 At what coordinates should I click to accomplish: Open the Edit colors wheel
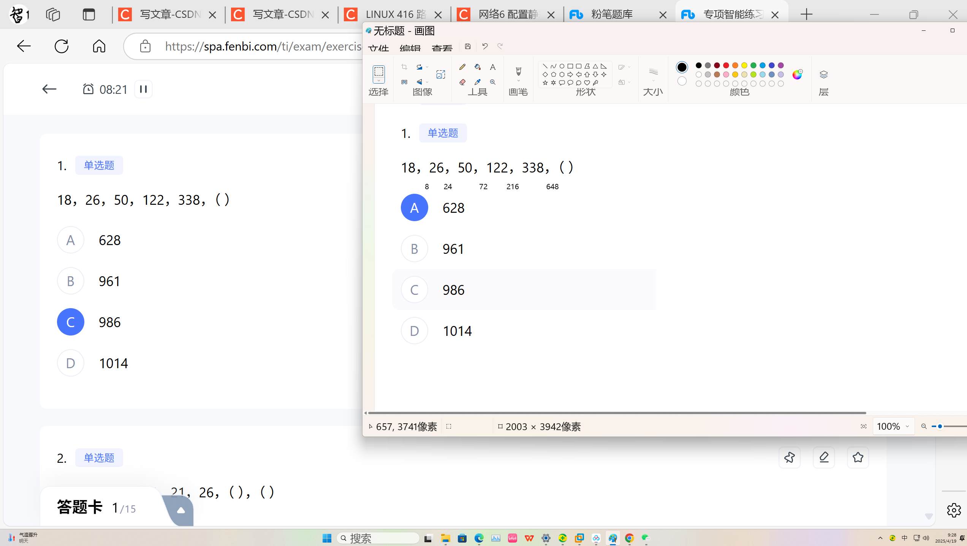click(x=797, y=74)
